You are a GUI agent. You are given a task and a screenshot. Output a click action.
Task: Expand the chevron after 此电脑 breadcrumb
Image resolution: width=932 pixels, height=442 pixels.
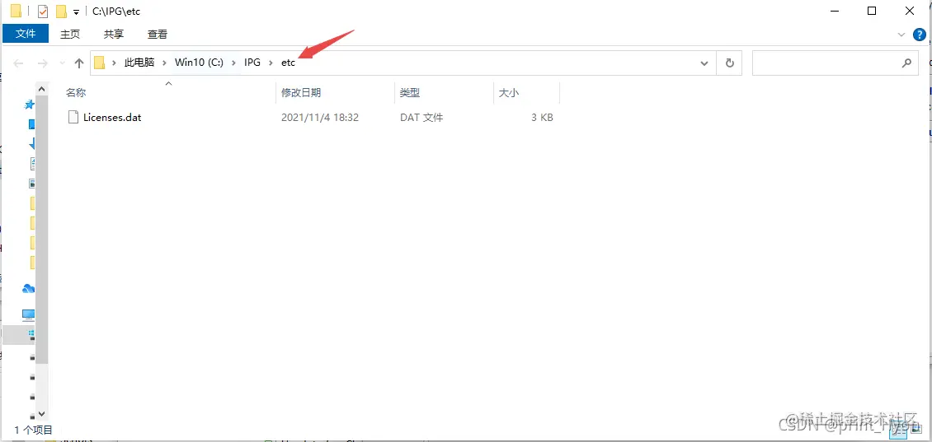(165, 63)
